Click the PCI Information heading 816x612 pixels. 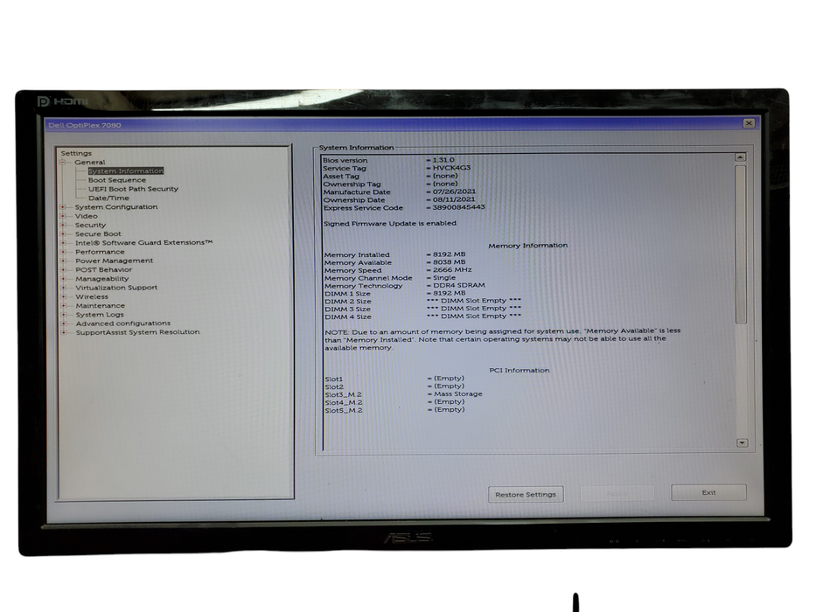click(519, 371)
